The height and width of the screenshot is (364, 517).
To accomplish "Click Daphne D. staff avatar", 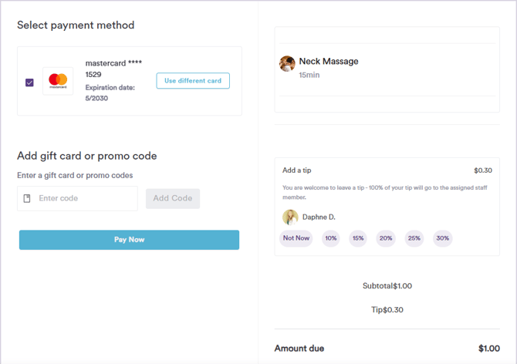I will (x=290, y=217).
